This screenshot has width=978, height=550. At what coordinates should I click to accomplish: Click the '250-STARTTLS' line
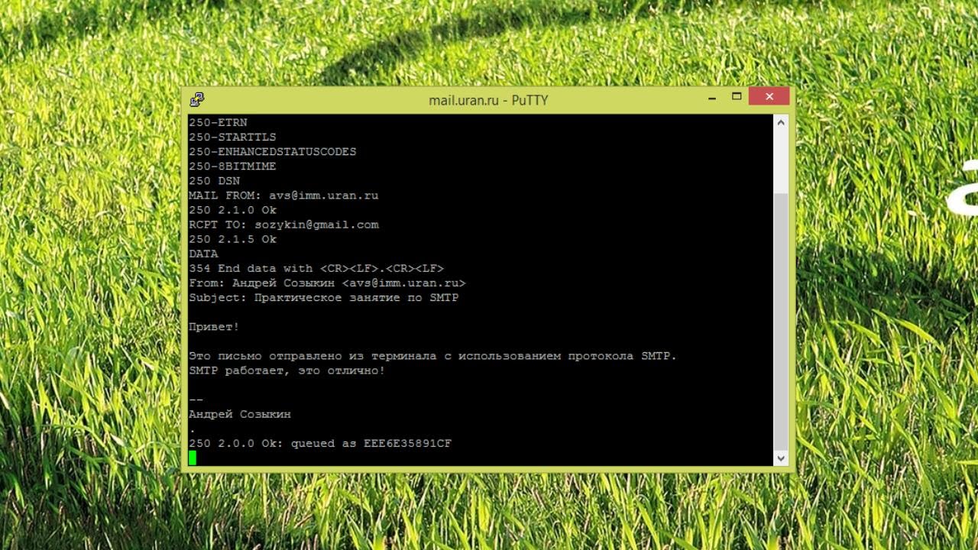(x=232, y=137)
